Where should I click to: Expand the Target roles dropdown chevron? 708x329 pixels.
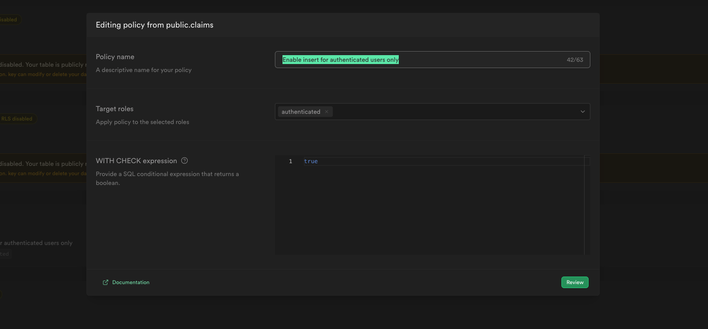582,112
